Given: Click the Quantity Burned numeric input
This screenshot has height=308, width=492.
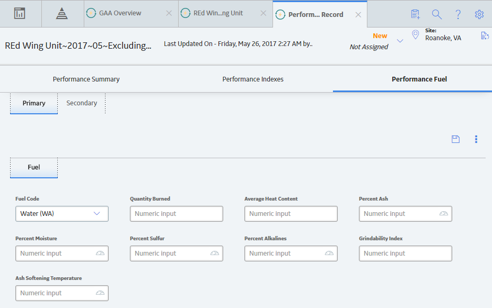Looking at the screenshot, I should tap(177, 214).
